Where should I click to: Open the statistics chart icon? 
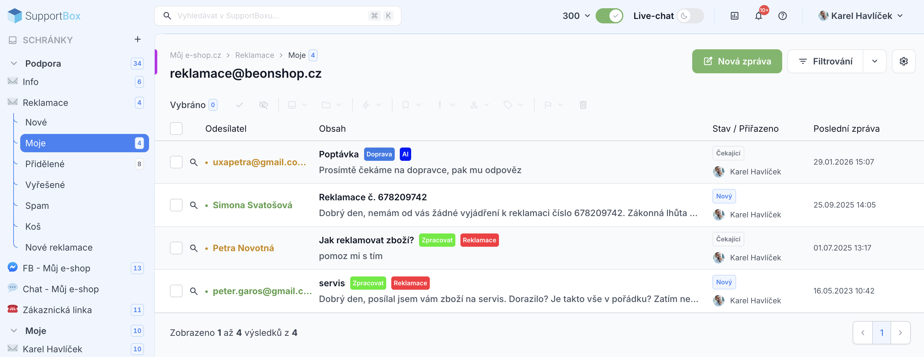click(x=734, y=16)
